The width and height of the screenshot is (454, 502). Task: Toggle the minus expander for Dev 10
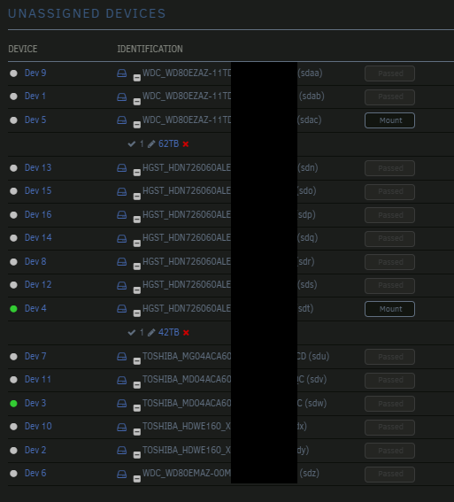click(x=137, y=432)
